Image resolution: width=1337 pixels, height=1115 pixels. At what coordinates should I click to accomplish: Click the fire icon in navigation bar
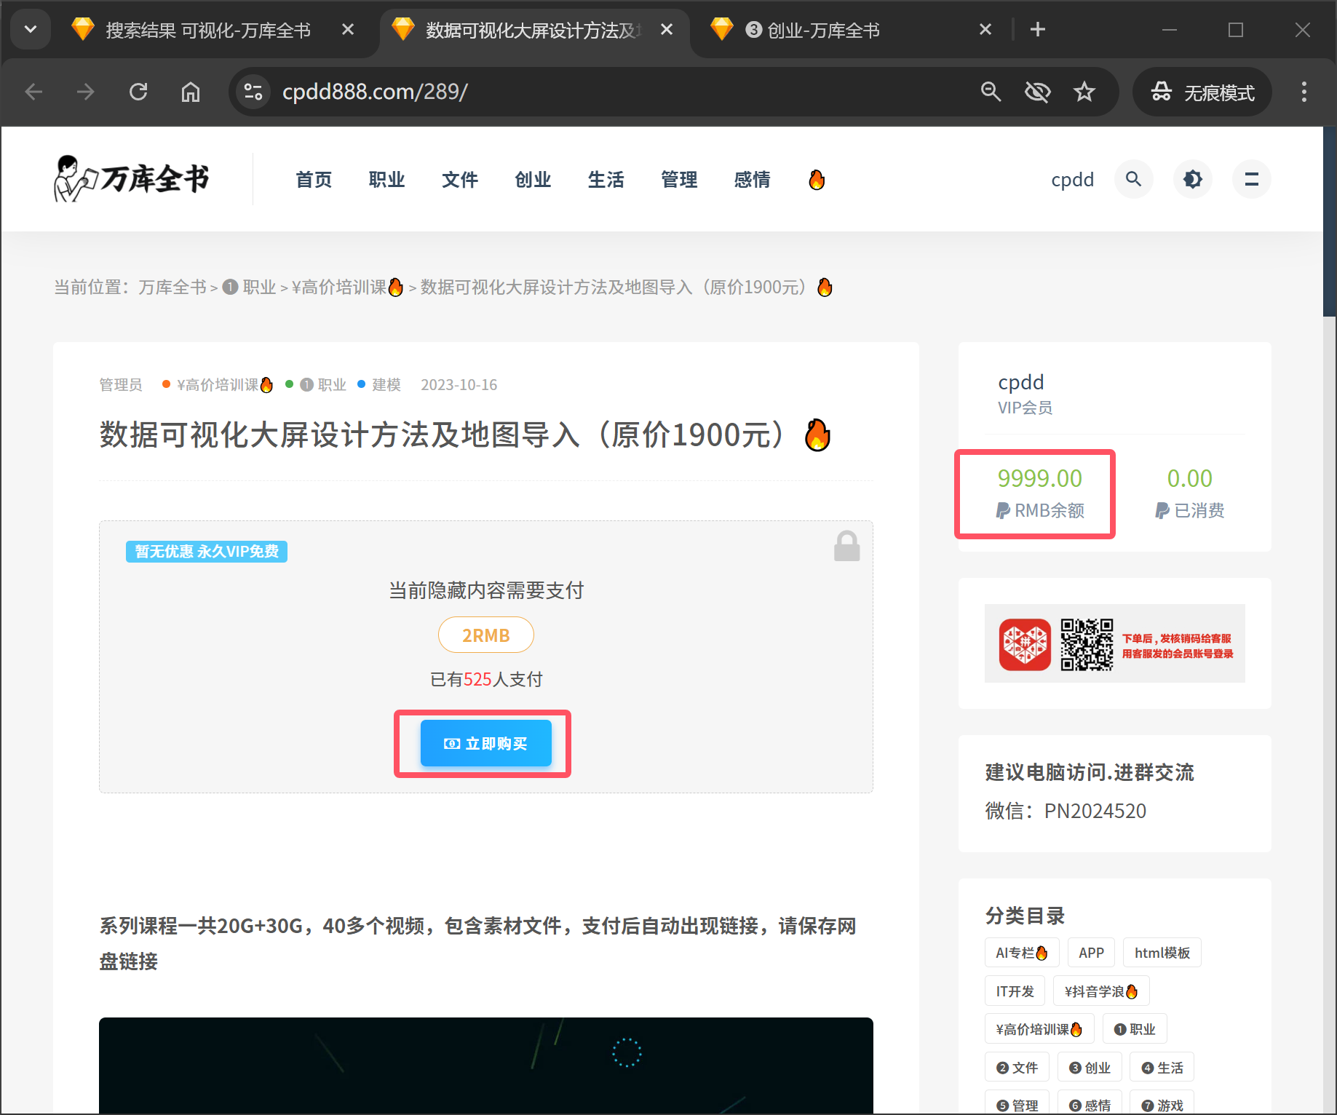coord(817,180)
